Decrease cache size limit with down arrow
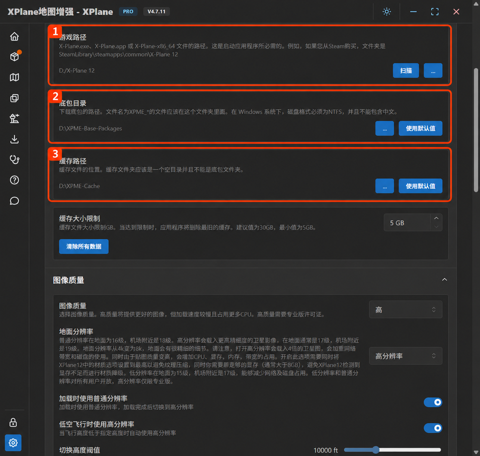The image size is (480, 456). click(x=436, y=227)
